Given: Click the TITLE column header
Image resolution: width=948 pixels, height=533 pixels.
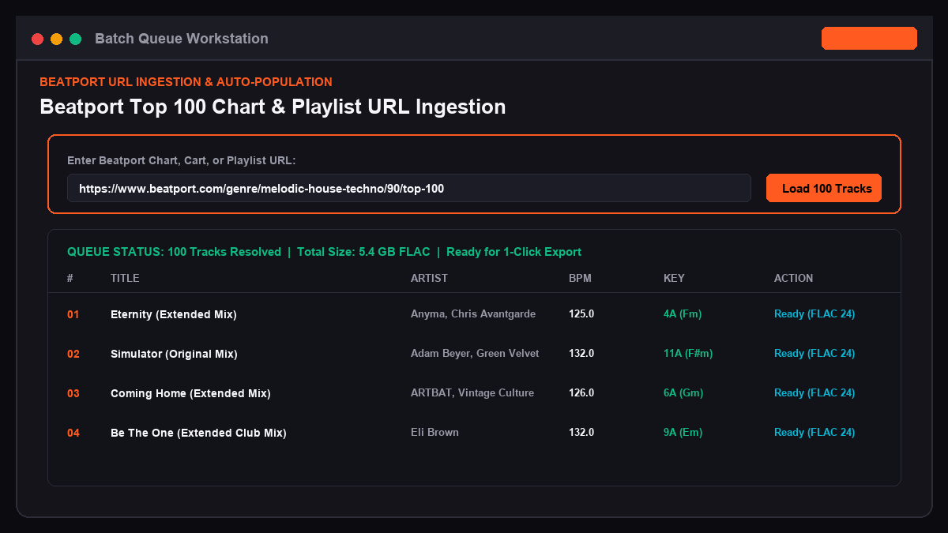Looking at the screenshot, I should pos(125,278).
